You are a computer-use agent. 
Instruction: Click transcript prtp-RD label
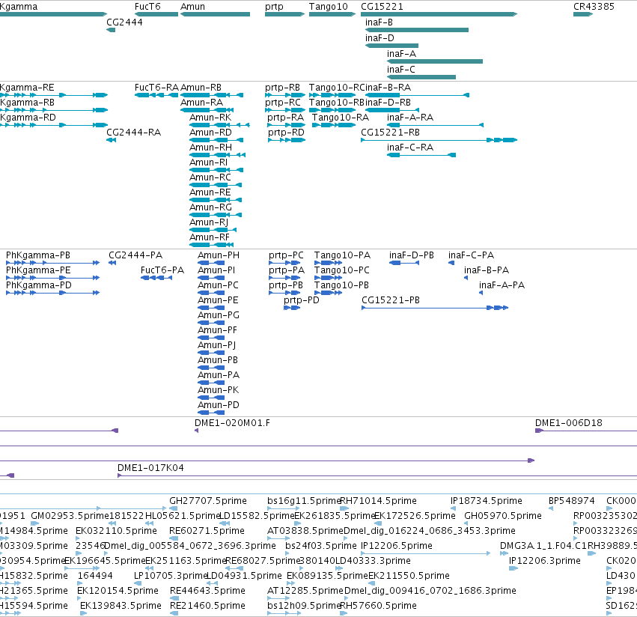click(x=286, y=133)
